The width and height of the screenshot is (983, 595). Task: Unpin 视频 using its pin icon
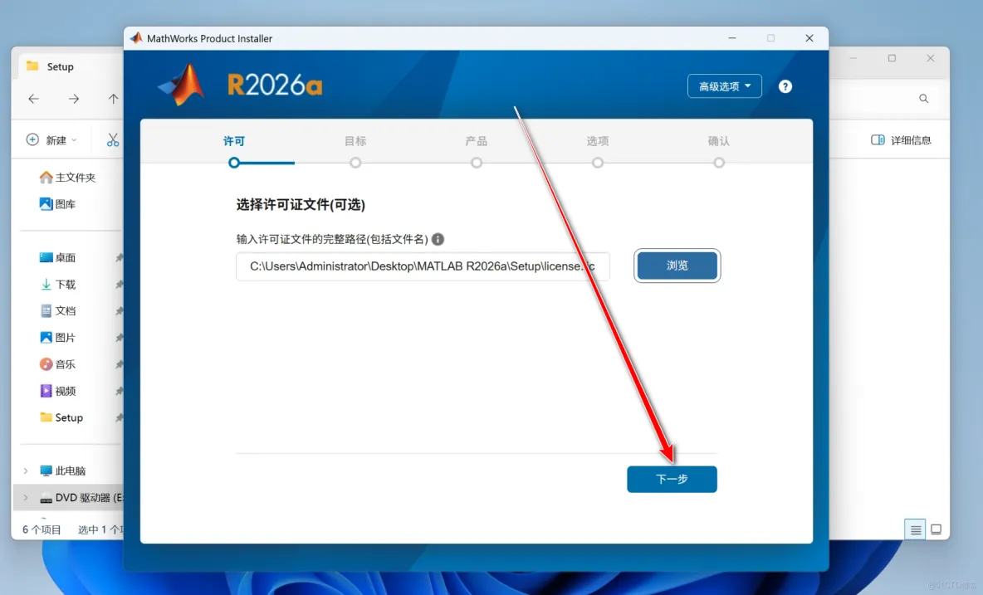[x=119, y=391]
